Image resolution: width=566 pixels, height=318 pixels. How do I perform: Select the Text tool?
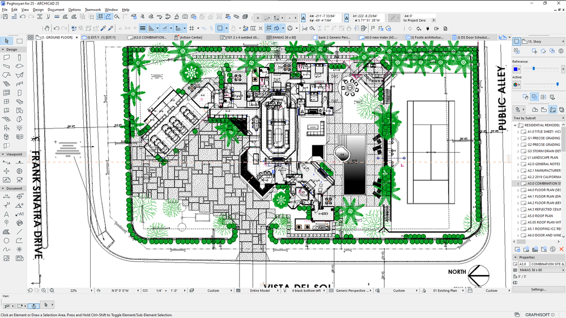6,214
